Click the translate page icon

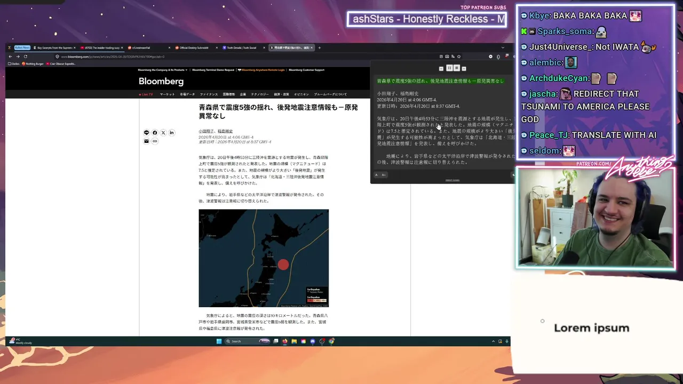tap(452, 57)
